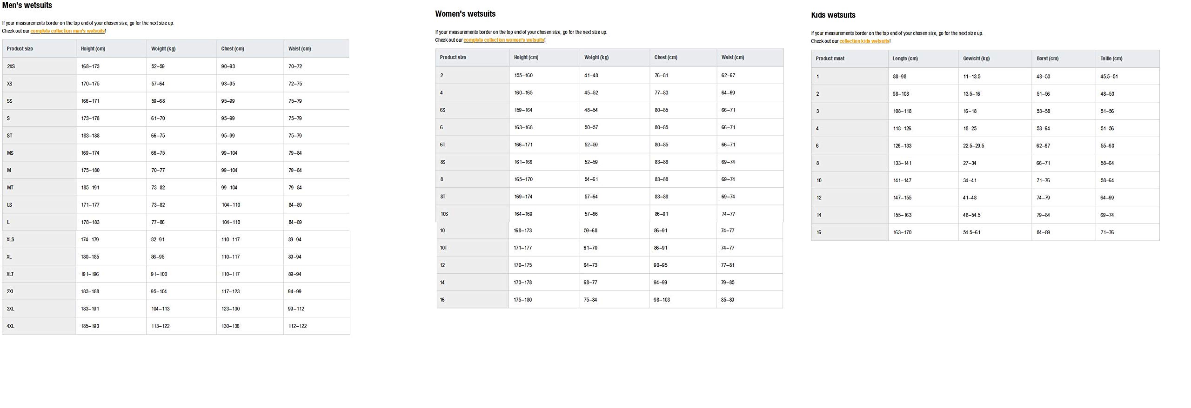The width and height of the screenshot is (1191, 408).
Task: Select the LS size cell in Men's table
Action: click(x=39, y=205)
